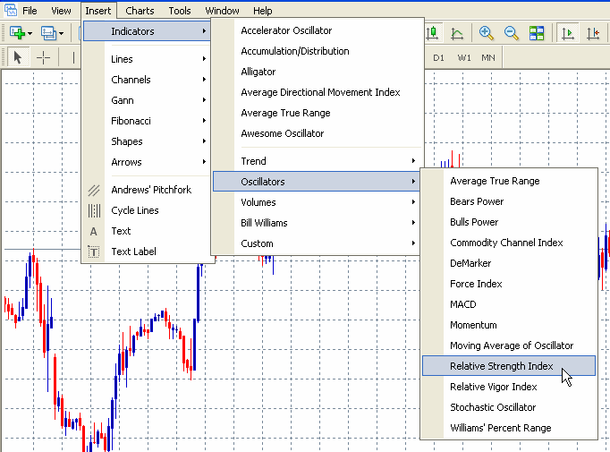
Task: Select the Crosshair tool
Action: coord(43,57)
